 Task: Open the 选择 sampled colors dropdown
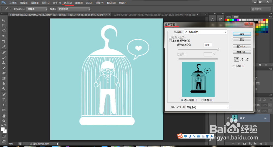coord(206,32)
